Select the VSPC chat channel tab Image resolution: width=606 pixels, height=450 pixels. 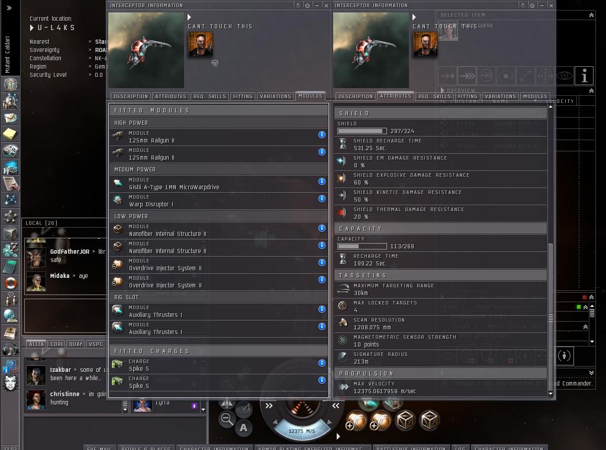click(x=96, y=344)
